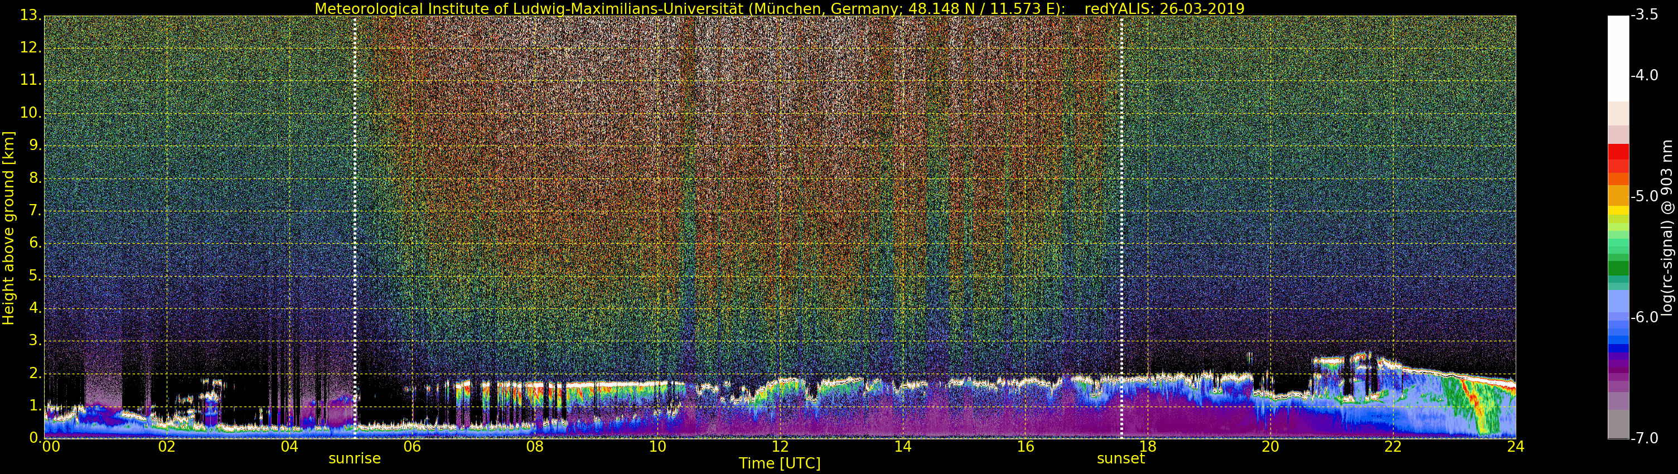Click the y-axis tick label '4.'
Image resolution: width=1678 pixels, height=474 pixels.
tap(35, 308)
